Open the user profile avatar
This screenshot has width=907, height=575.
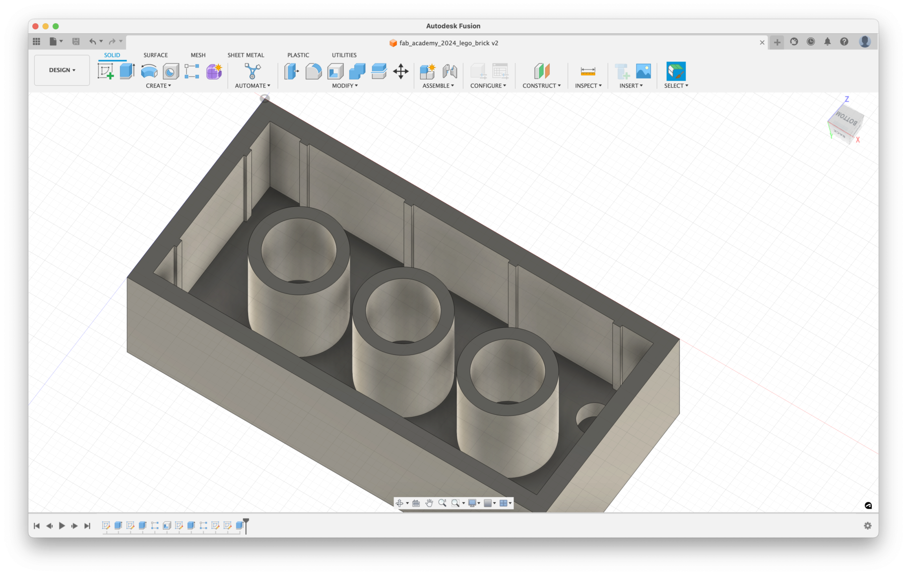(x=865, y=42)
